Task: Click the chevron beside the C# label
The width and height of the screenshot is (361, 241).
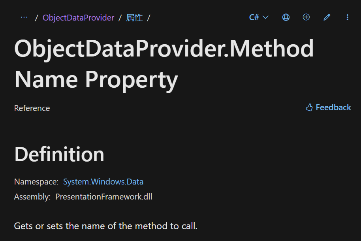Action: (265, 17)
